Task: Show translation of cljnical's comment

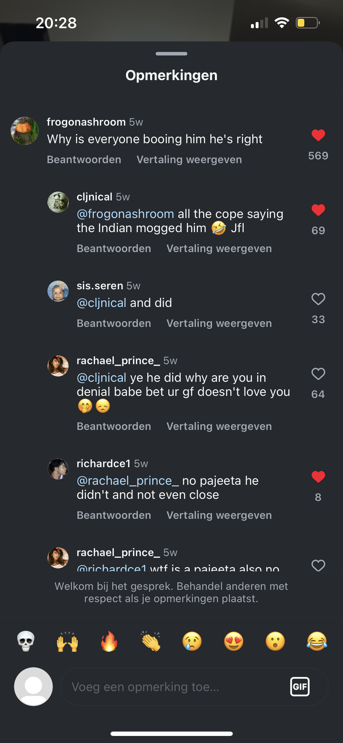Action: pos(219,249)
